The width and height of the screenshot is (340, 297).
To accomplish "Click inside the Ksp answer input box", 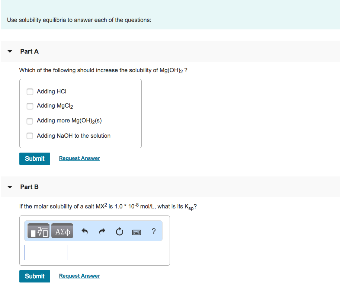I will (x=46, y=252).
